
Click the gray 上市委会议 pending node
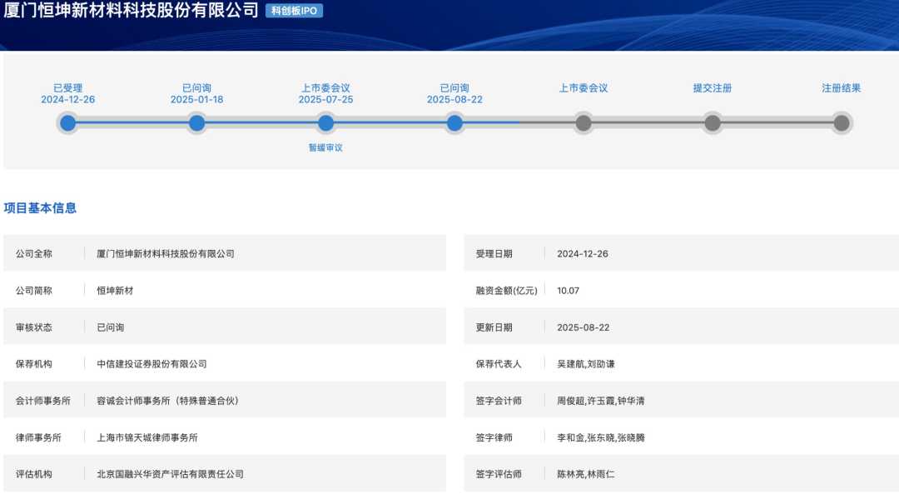pyautogui.click(x=583, y=122)
